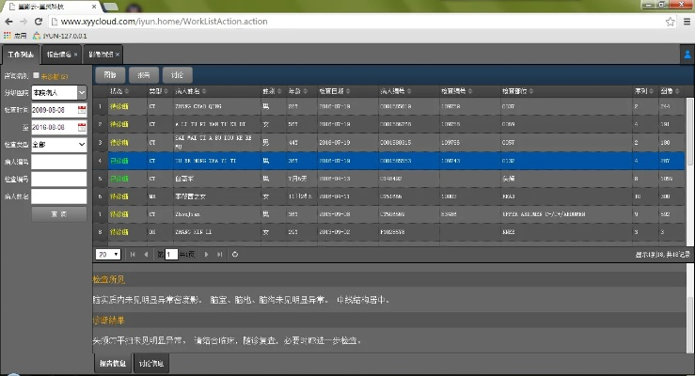Toggle the 未诊断 checkbox filter
This screenshot has width=695, height=376.
pos(36,75)
